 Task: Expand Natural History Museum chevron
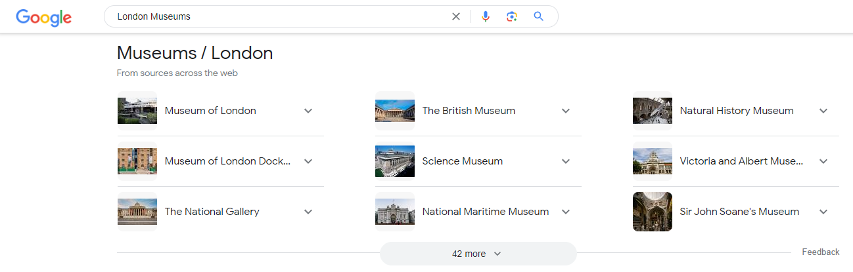(x=823, y=111)
